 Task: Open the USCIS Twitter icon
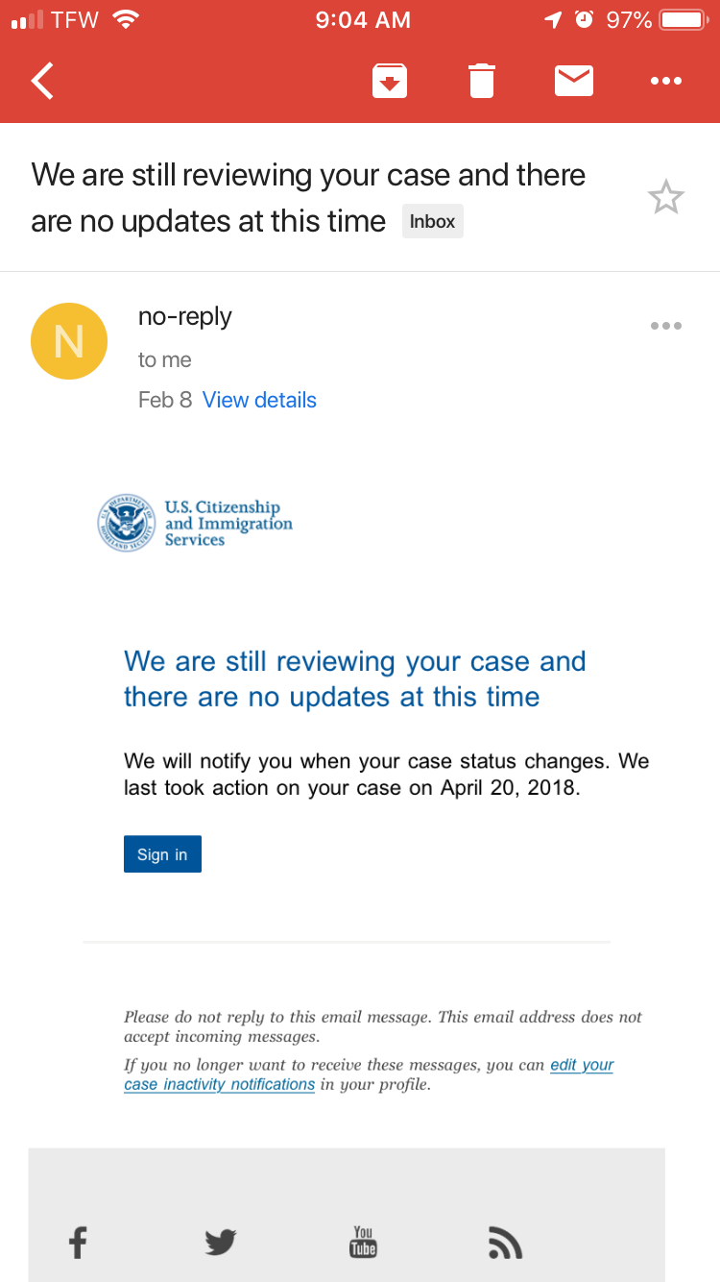point(221,1243)
